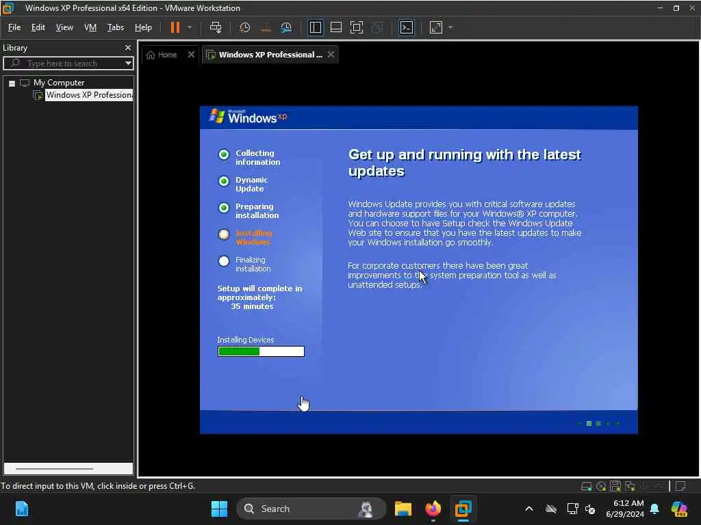Click the 'Setup will complete in approximately' text
This screenshot has height=525, width=701.
click(259, 293)
